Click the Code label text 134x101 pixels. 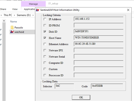click(x=84, y=86)
